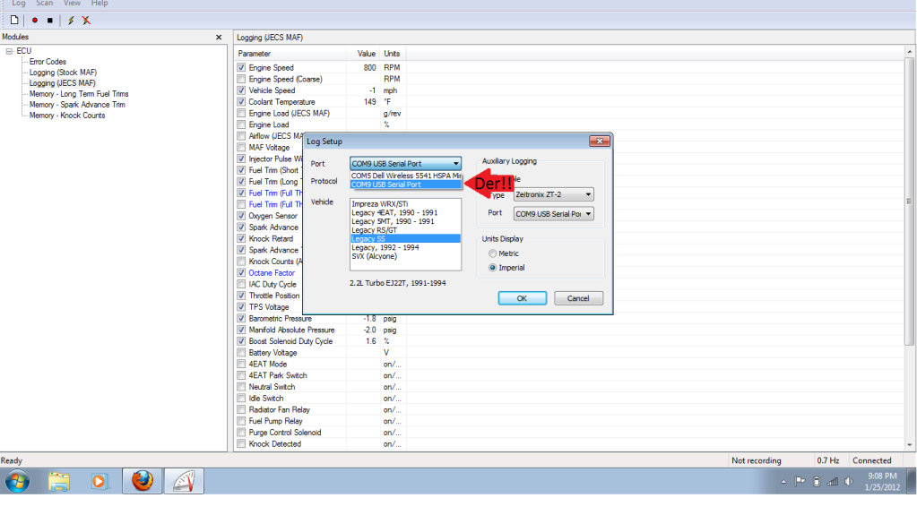
Task: Click the Value column header
Action: [363, 53]
